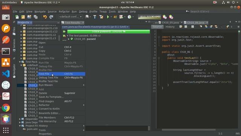Open Google Chrome from dock
This screenshot has width=241, height=136.
[x=6, y=108]
